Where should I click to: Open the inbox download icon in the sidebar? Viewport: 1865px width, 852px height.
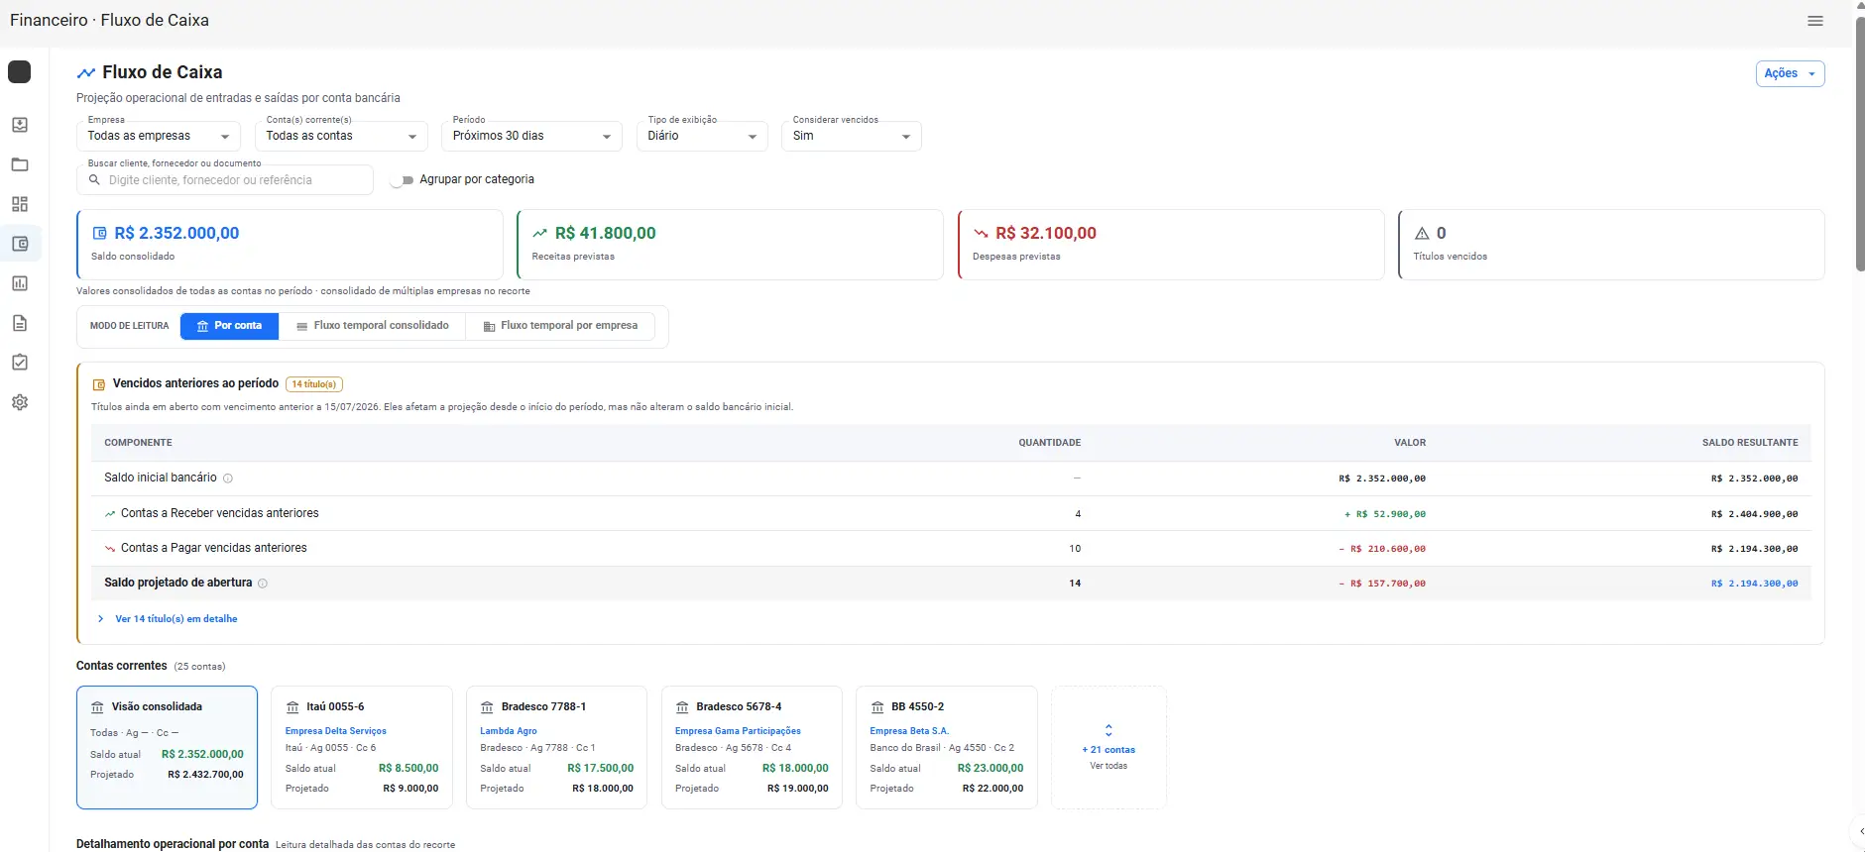[20, 125]
